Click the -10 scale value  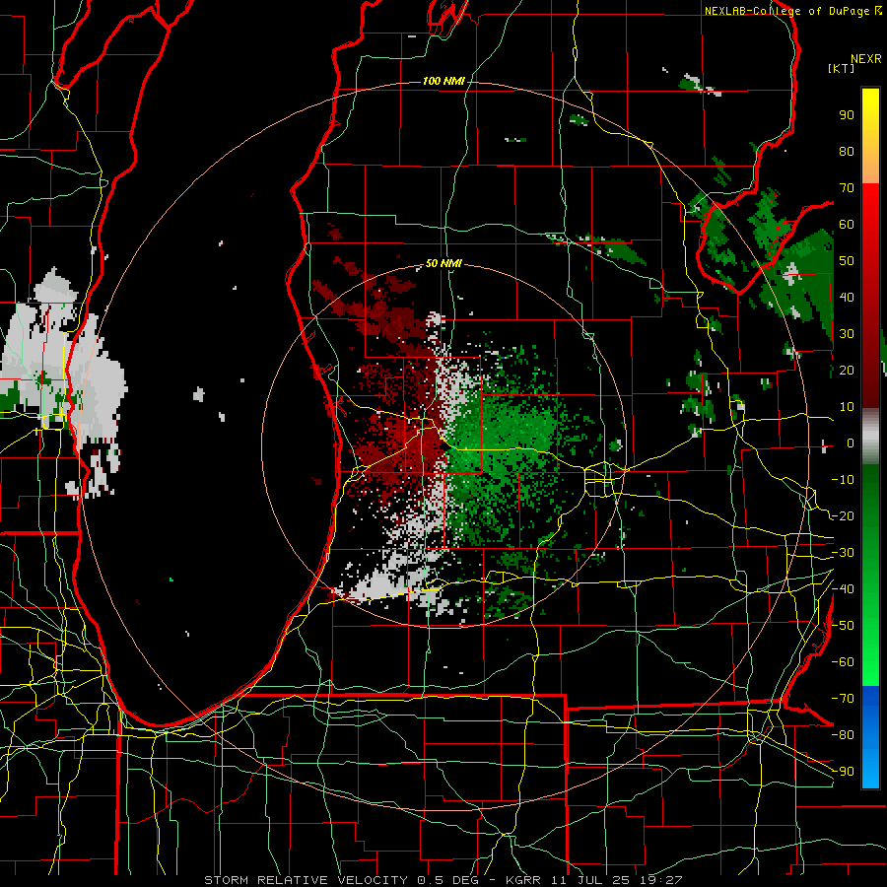(843, 480)
